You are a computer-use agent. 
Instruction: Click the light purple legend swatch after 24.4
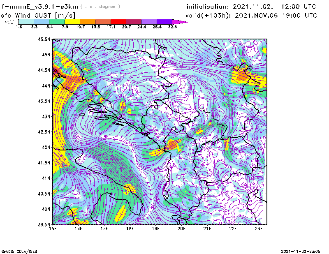pyautogui.click(x=149, y=22)
